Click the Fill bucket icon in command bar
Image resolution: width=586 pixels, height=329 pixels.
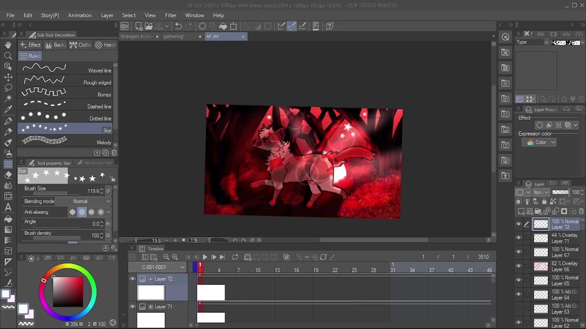coord(223,26)
